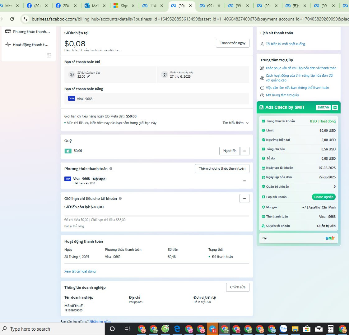Switch to the Outlook Mail tab
Viewport: 349px width, 335px height.
(x=95, y=6)
